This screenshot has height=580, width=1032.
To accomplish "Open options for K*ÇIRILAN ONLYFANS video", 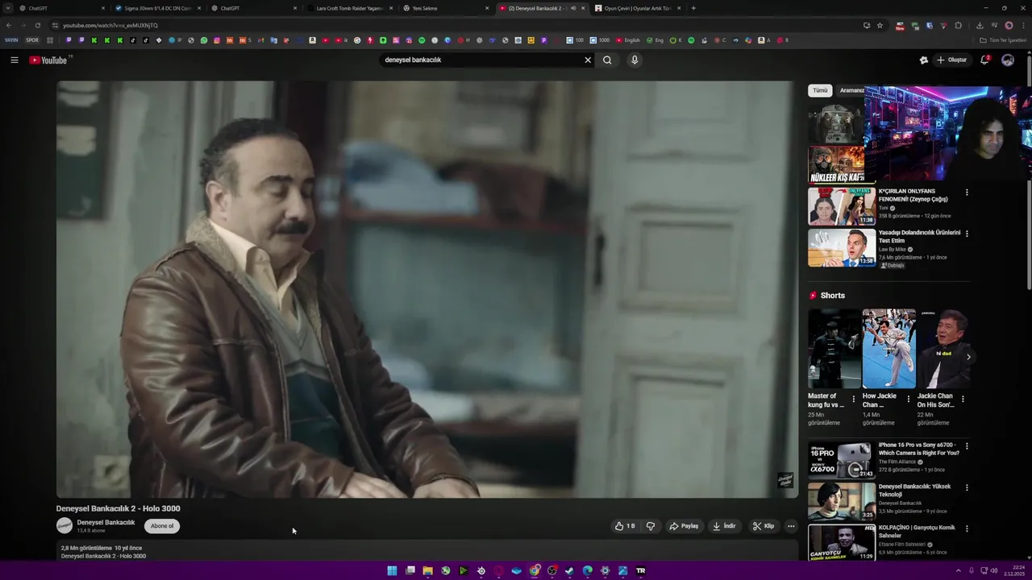I will [967, 193].
